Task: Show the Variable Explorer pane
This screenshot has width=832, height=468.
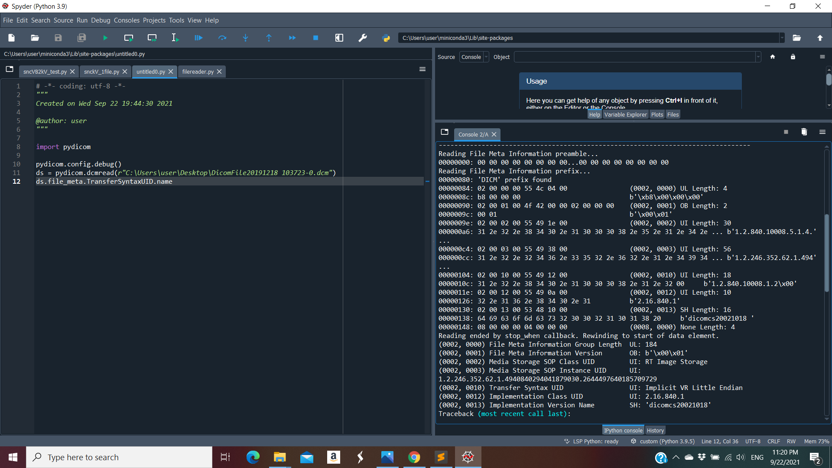Action: [625, 115]
